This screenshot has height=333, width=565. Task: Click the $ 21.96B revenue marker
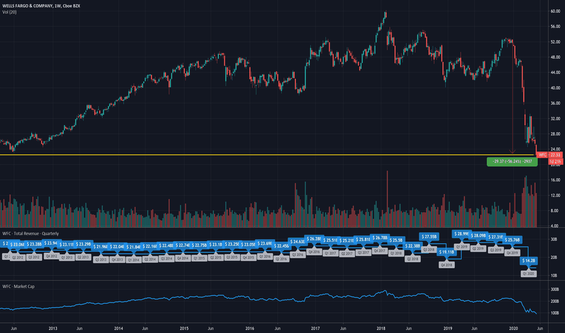pyautogui.click(x=101, y=246)
